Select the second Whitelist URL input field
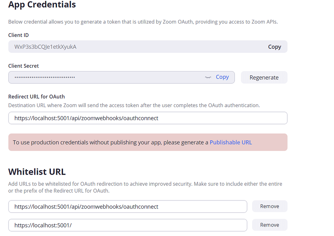 pyautogui.click(x=127, y=225)
